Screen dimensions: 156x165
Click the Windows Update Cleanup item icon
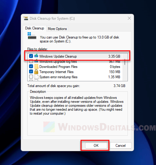click(36, 56)
